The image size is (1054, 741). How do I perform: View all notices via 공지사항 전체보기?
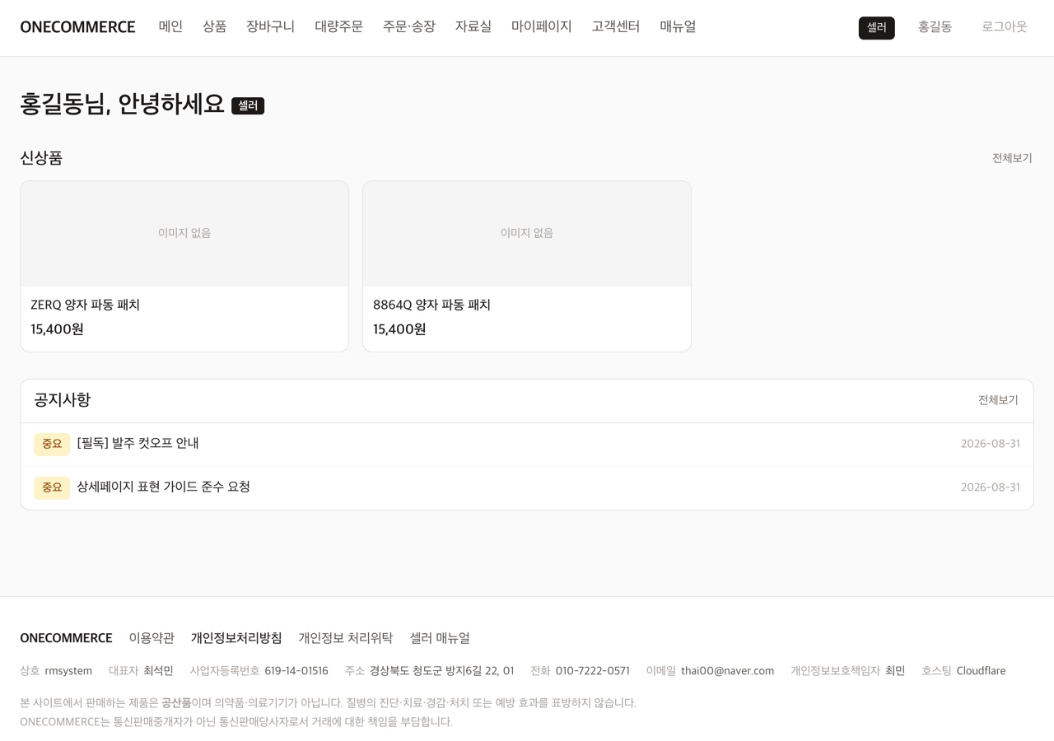pyautogui.click(x=998, y=400)
